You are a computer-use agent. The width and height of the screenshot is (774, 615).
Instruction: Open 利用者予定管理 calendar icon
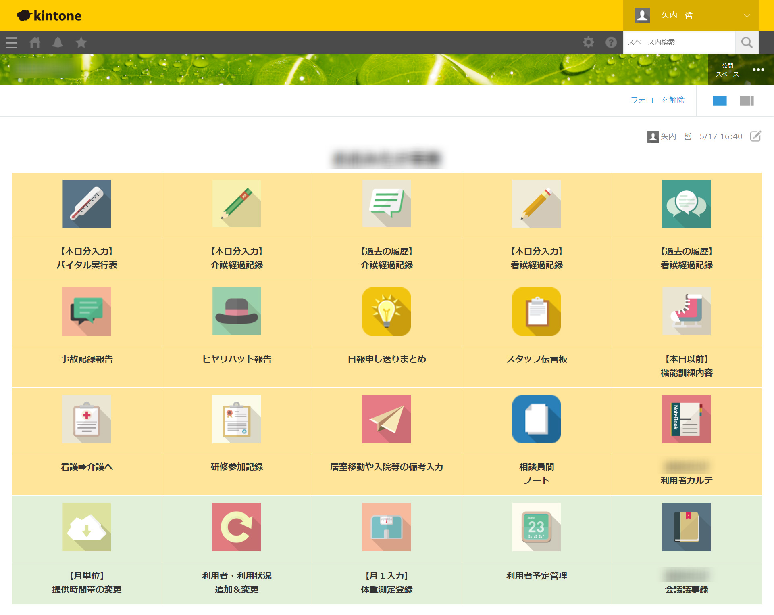pyautogui.click(x=536, y=527)
